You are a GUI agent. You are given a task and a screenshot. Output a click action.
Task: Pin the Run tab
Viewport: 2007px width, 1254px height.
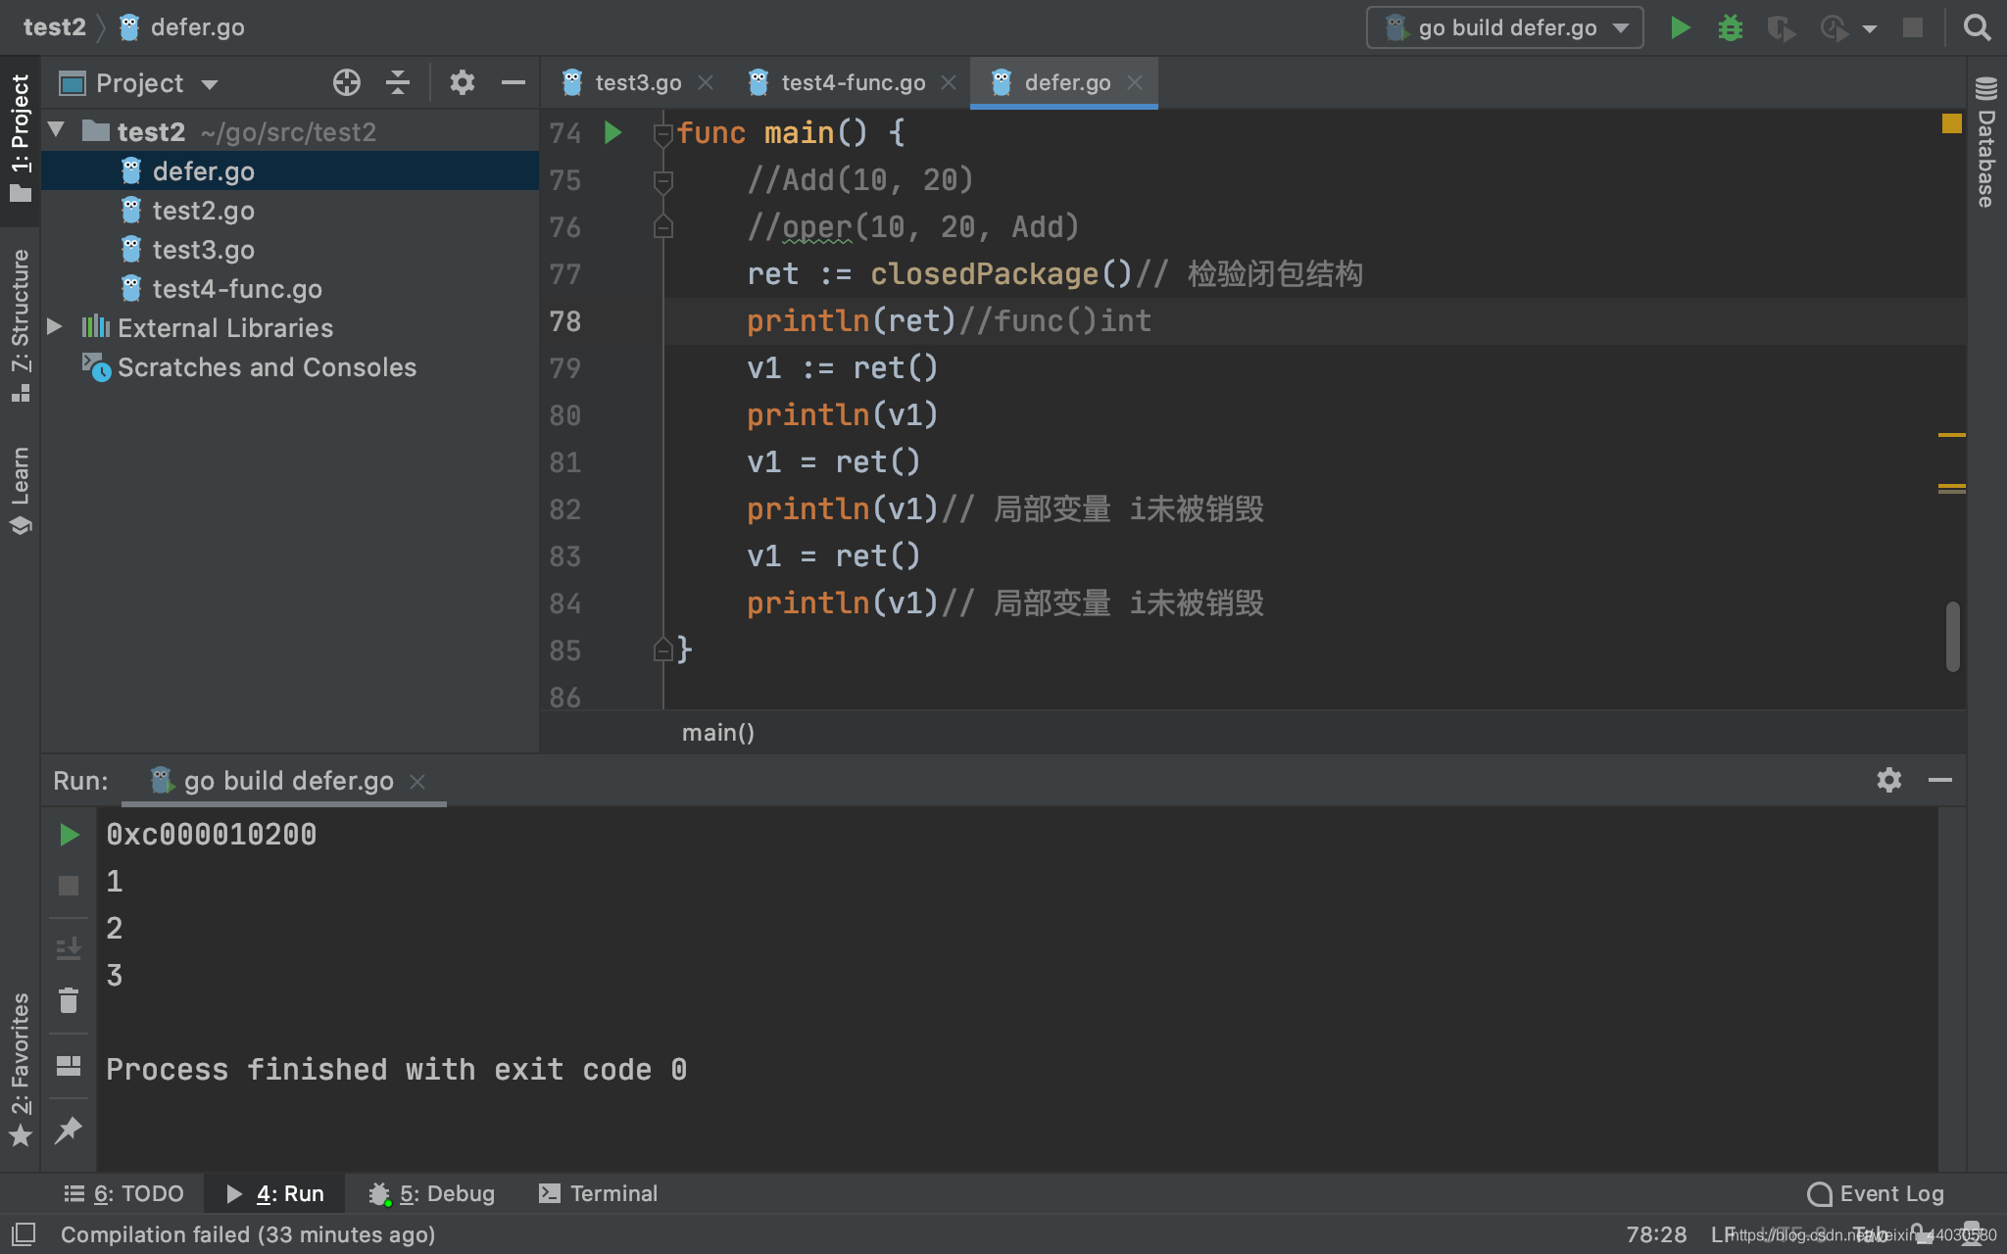69,1130
